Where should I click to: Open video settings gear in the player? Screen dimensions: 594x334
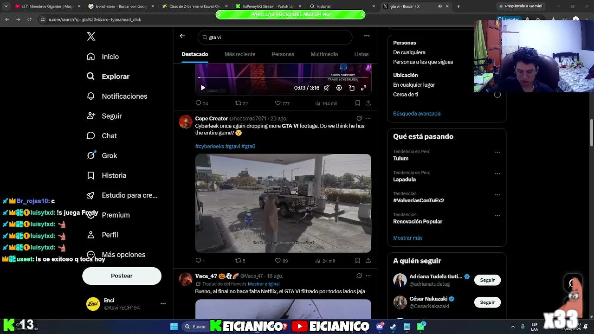pos(339,88)
